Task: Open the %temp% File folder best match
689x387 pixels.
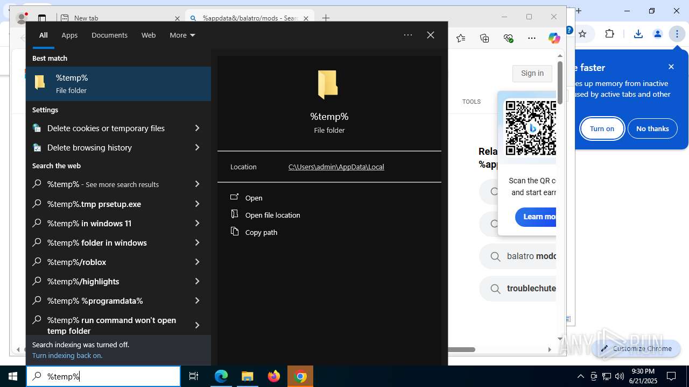Action: 118,84
